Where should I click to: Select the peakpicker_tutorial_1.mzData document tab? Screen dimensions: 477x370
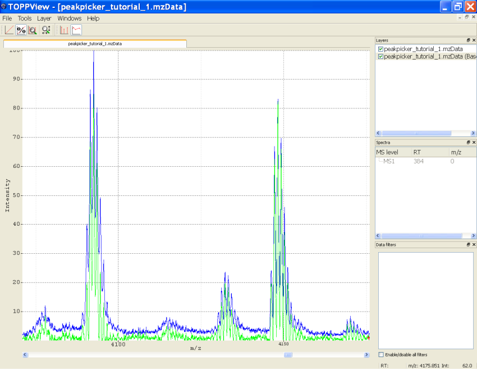[x=94, y=43]
